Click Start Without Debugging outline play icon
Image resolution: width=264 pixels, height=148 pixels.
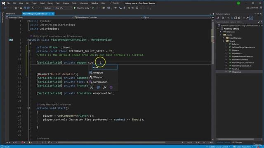pos(93,8)
